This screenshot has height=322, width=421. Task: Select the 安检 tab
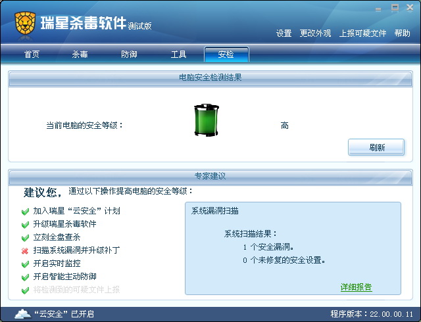[x=226, y=54]
